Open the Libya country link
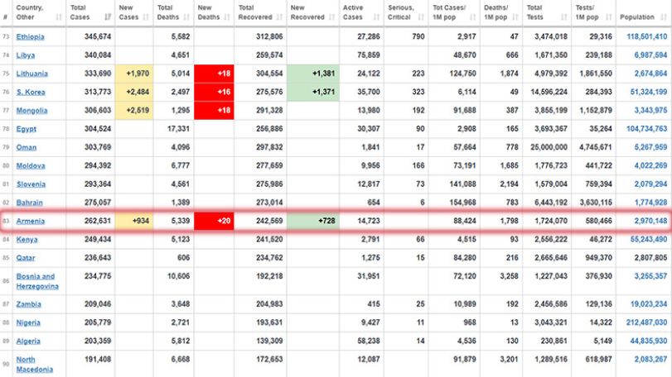 [x=26, y=55]
